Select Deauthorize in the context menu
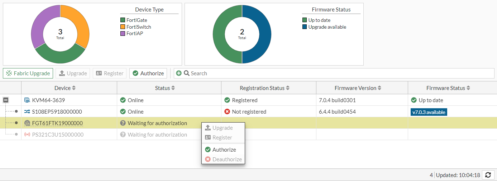The height and width of the screenshot is (181, 497). coord(227,159)
